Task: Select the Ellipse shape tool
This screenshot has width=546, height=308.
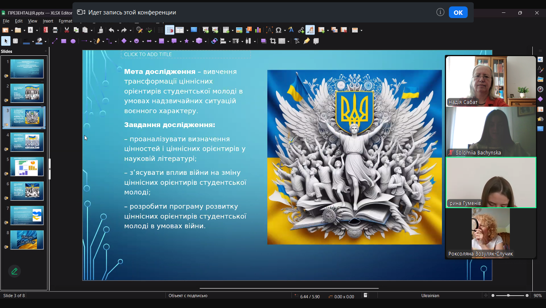Action: (73, 41)
